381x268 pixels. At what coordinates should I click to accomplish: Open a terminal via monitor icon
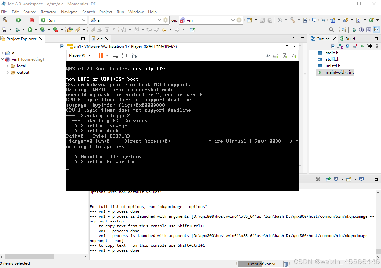(315, 20)
